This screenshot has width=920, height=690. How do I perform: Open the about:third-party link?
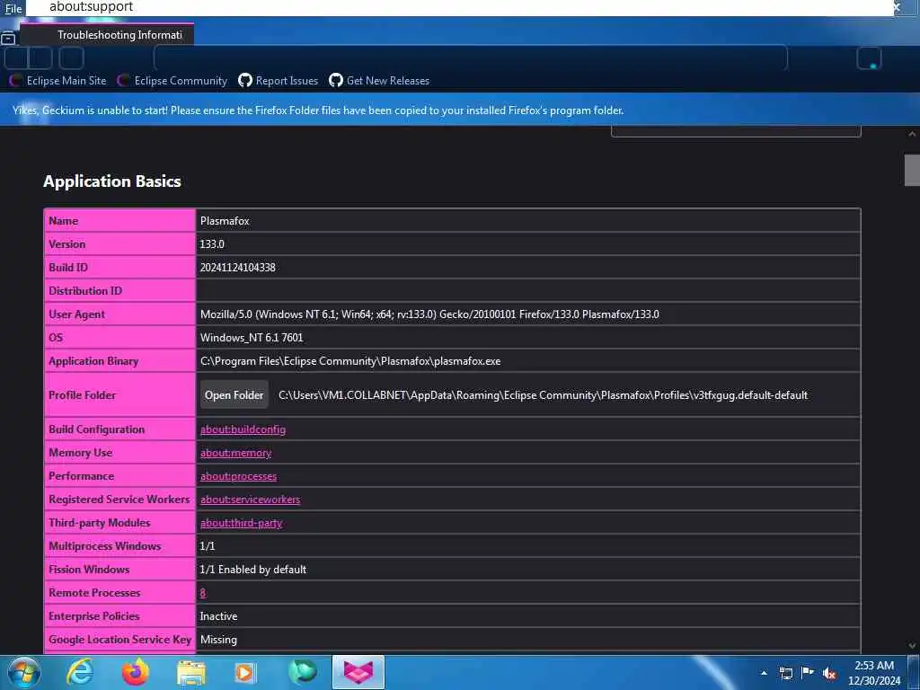coord(241,523)
